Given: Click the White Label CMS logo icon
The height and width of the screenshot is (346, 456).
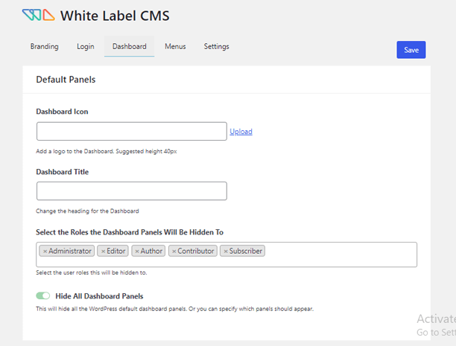Looking at the screenshot, I should click(37, 15).
